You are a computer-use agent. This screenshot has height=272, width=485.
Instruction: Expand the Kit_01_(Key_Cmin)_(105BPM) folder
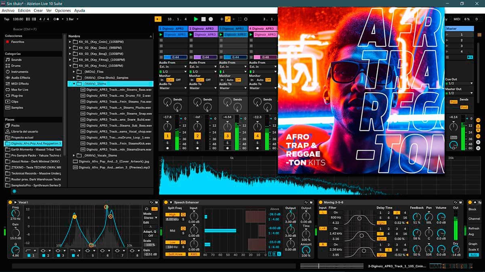point(70,42)
